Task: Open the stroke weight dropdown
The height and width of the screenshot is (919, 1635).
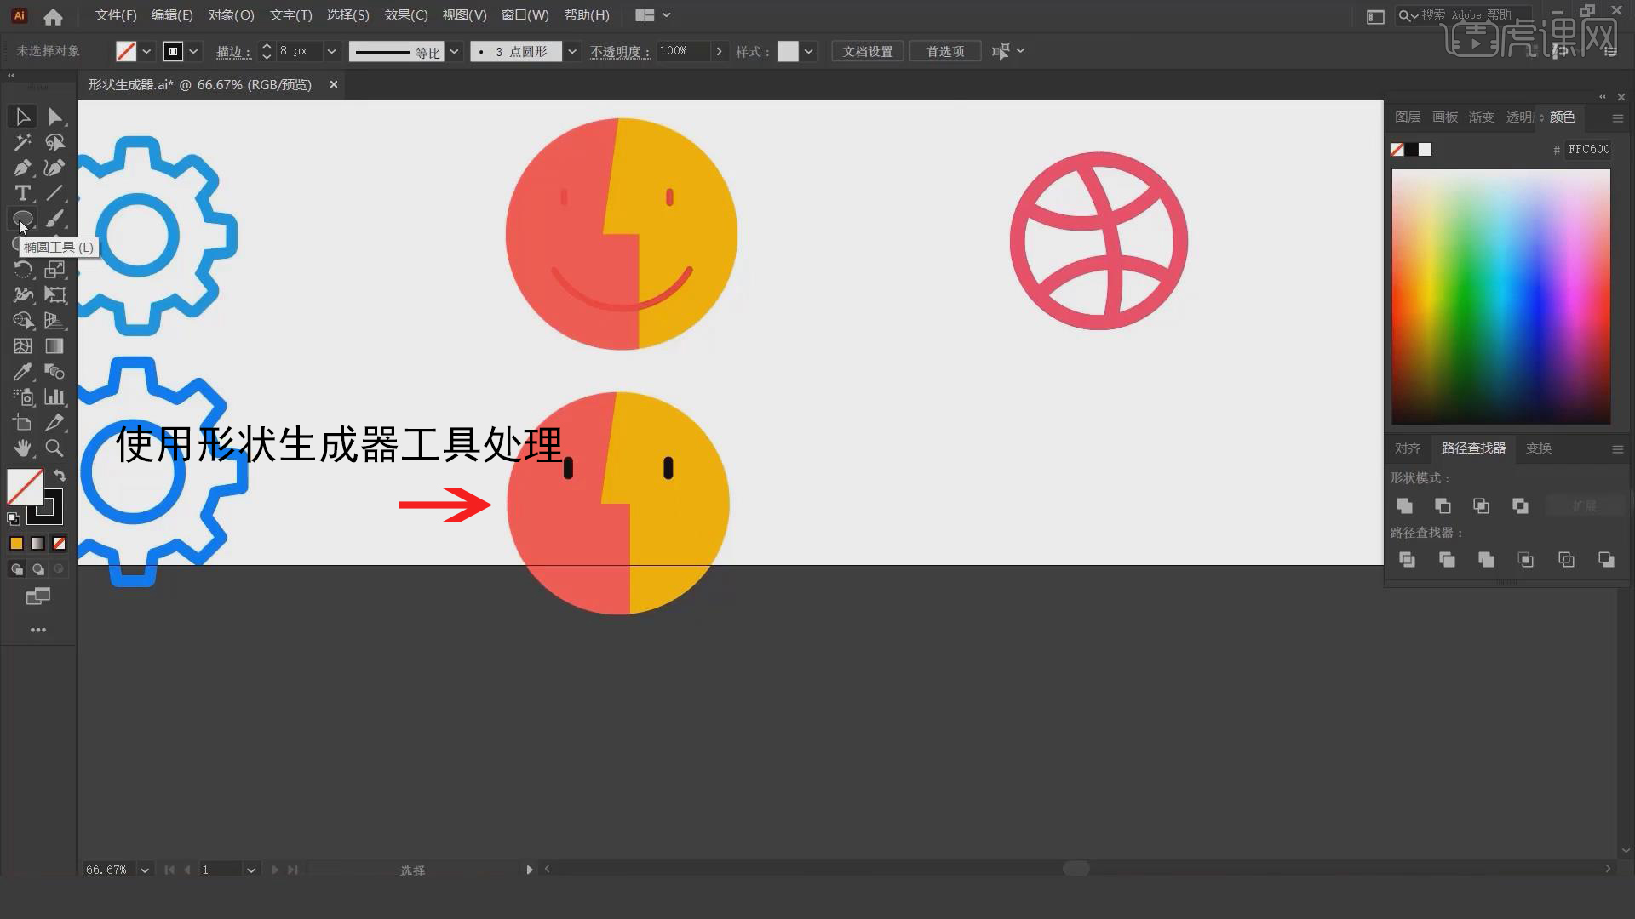Action: [331, 51]
